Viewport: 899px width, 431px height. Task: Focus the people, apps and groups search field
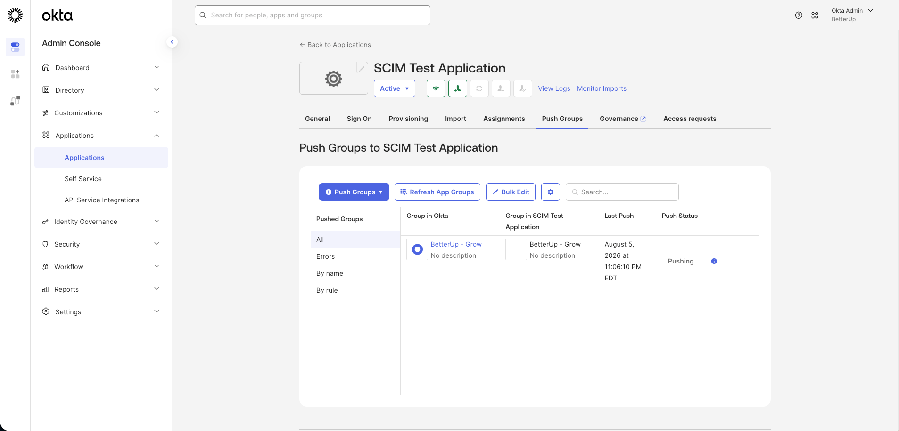tap(313, 15)
